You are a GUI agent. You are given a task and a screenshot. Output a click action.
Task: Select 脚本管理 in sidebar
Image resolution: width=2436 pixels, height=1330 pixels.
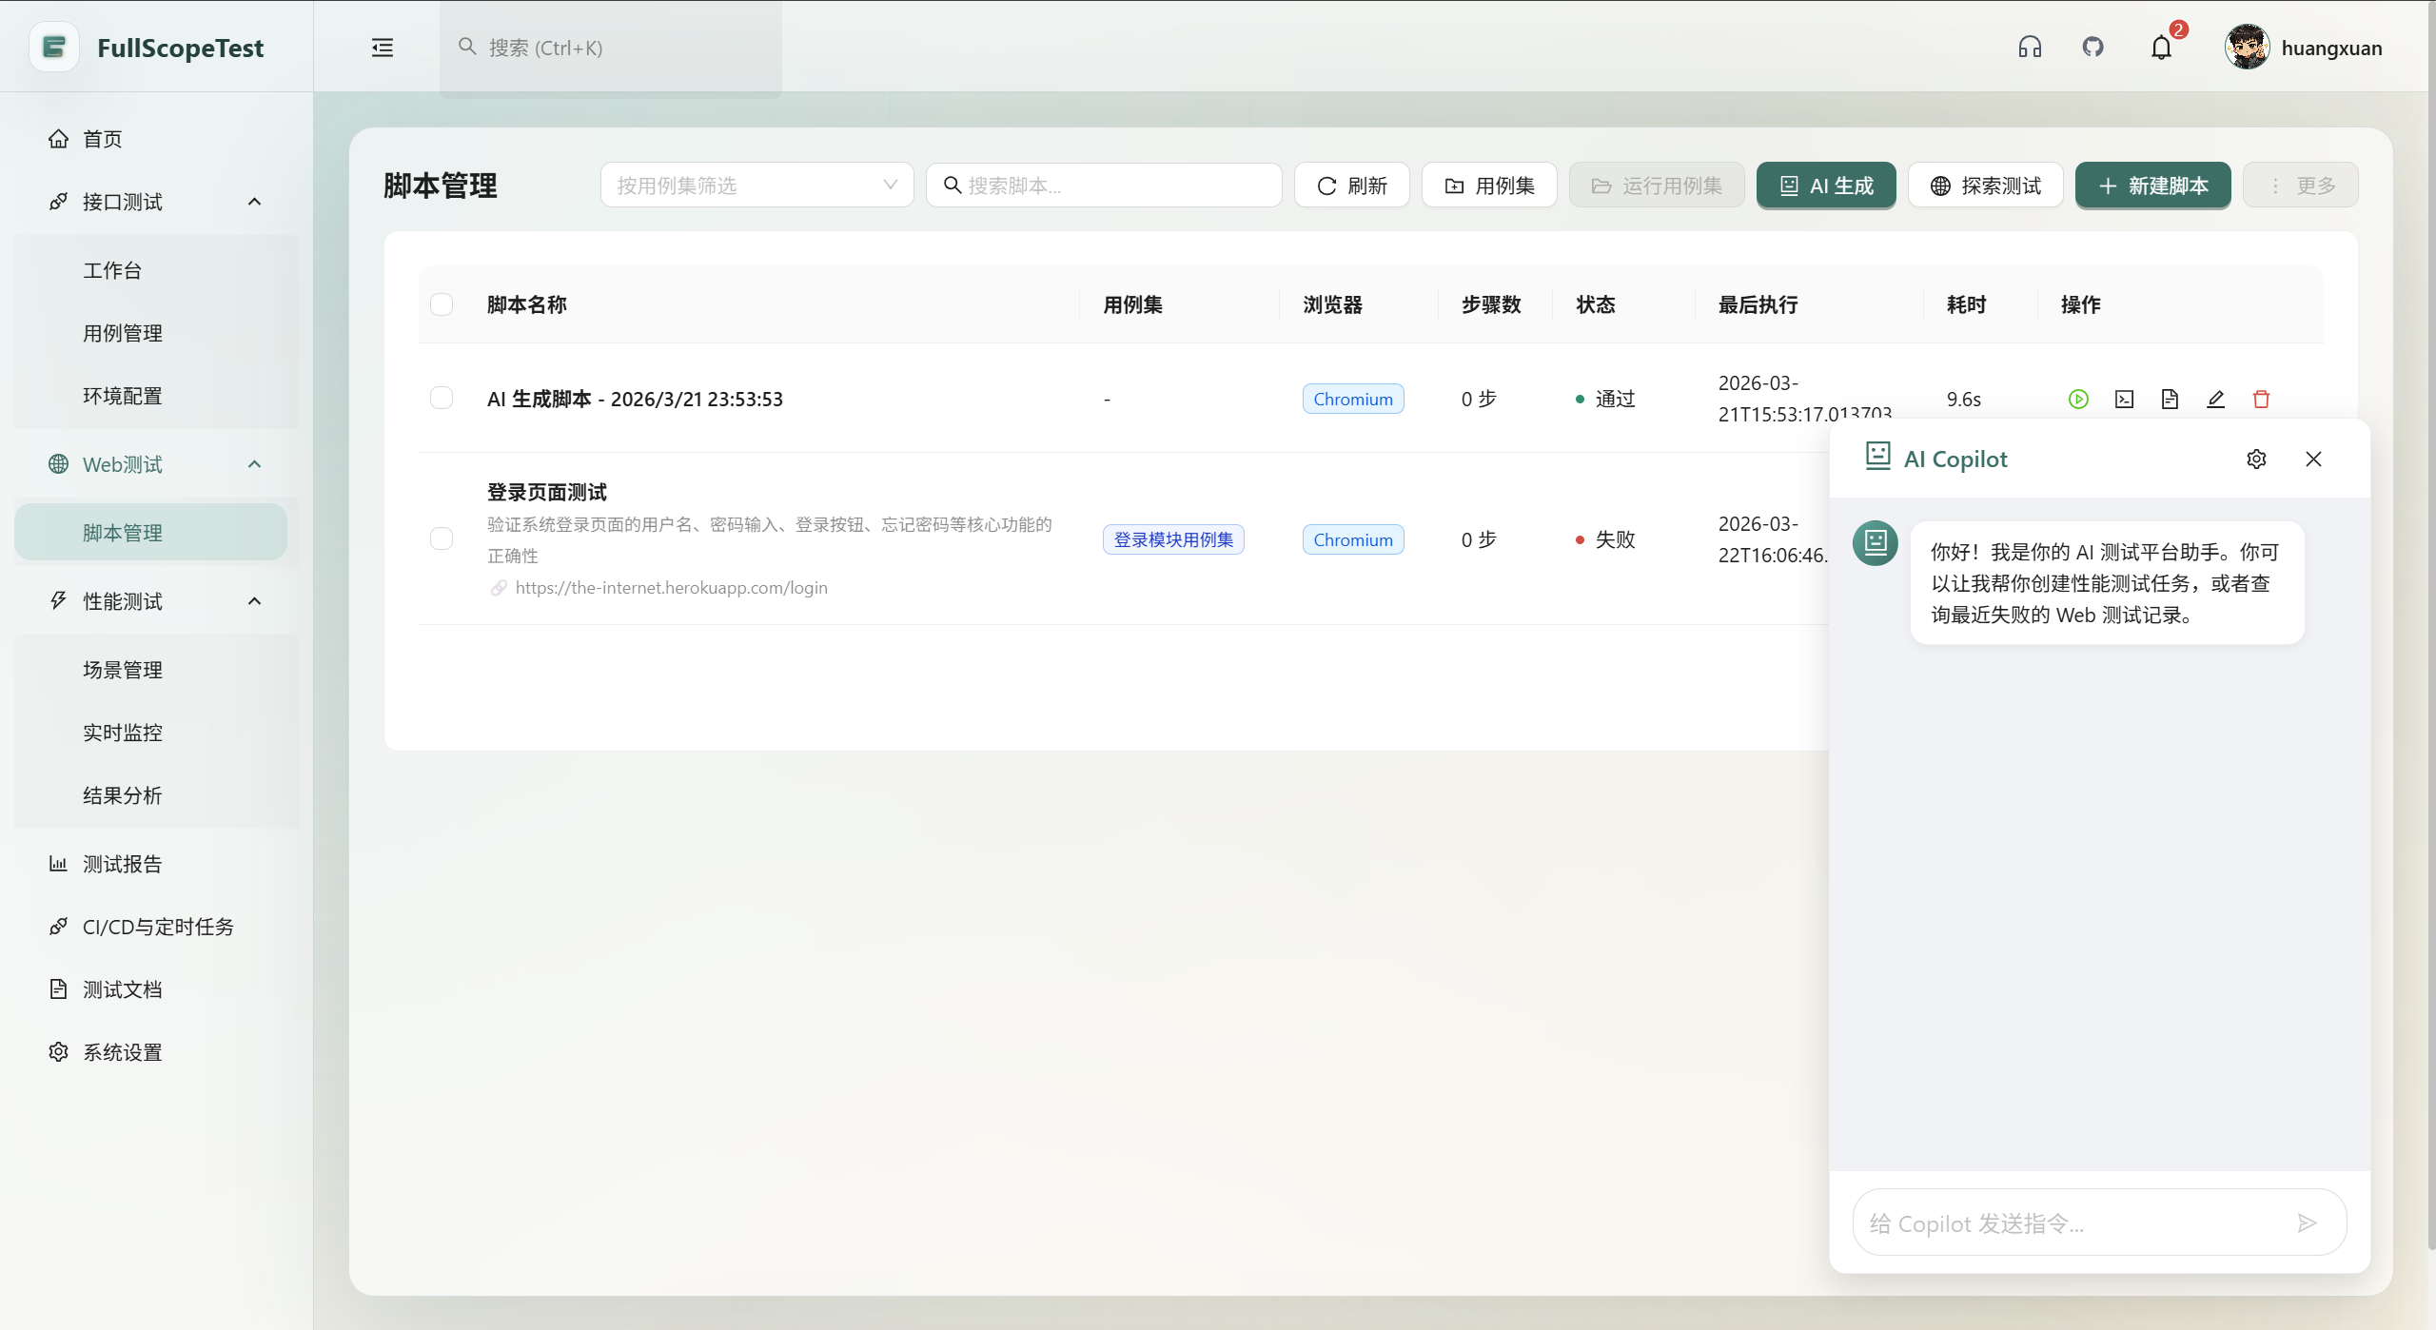[150, 533]
